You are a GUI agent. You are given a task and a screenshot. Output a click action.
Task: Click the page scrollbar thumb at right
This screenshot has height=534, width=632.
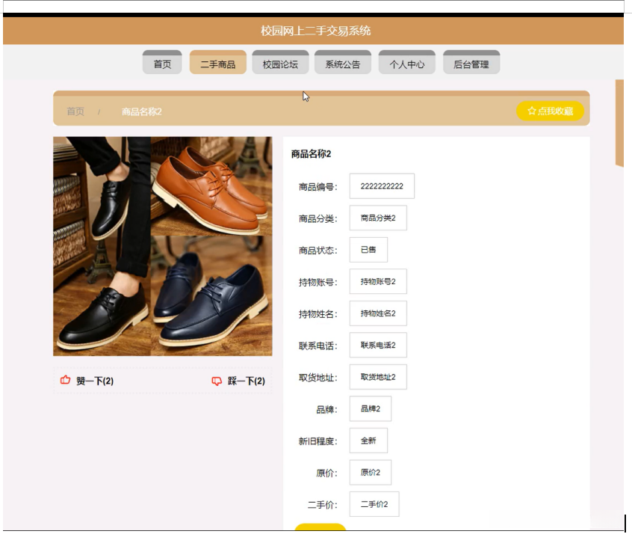click(619, 123)
